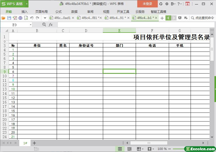Open the 视图 ribbon tab
216x152 pixels.
point(106,12)
